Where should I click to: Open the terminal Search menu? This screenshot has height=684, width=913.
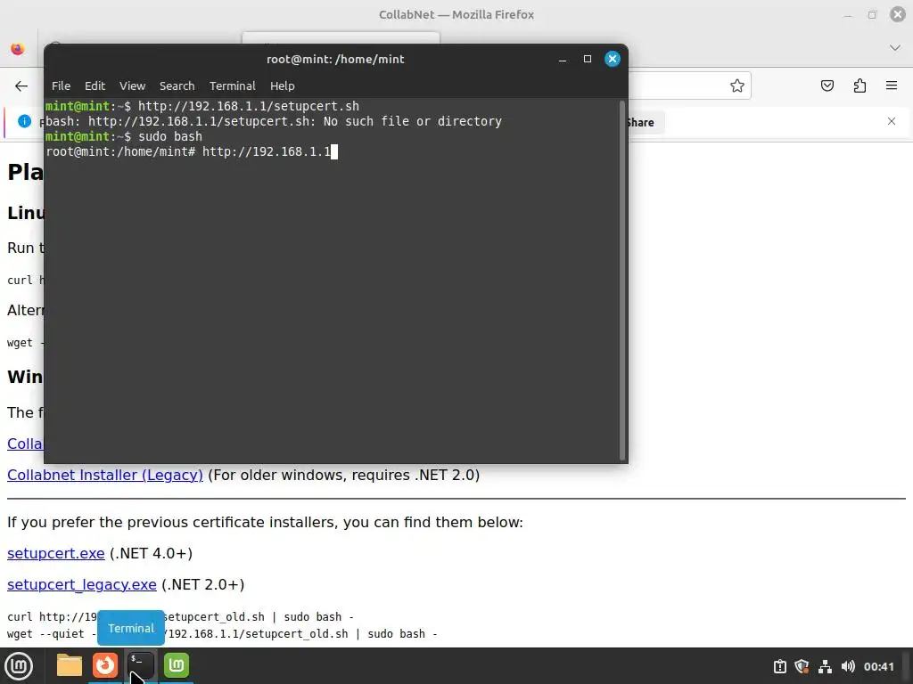point(177,86)
